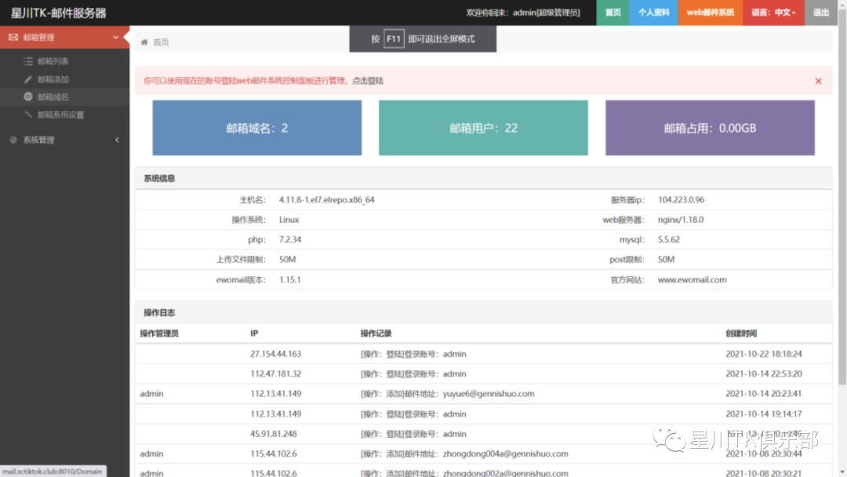Click the 操作管理员 column header
Image resolution: width=847 pixels, height=477 pixels.
pyautogui.click(x=159, y=334)
